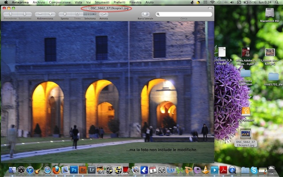Select the Sposta hand tool

click(x=65, y=14)
